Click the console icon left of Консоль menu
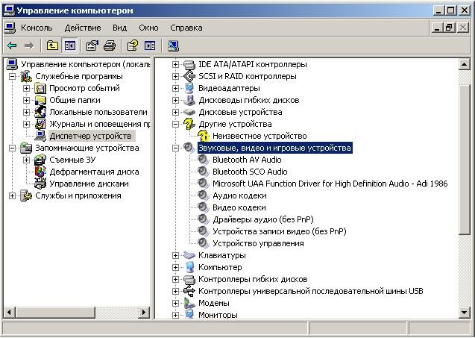 [10, 28]
